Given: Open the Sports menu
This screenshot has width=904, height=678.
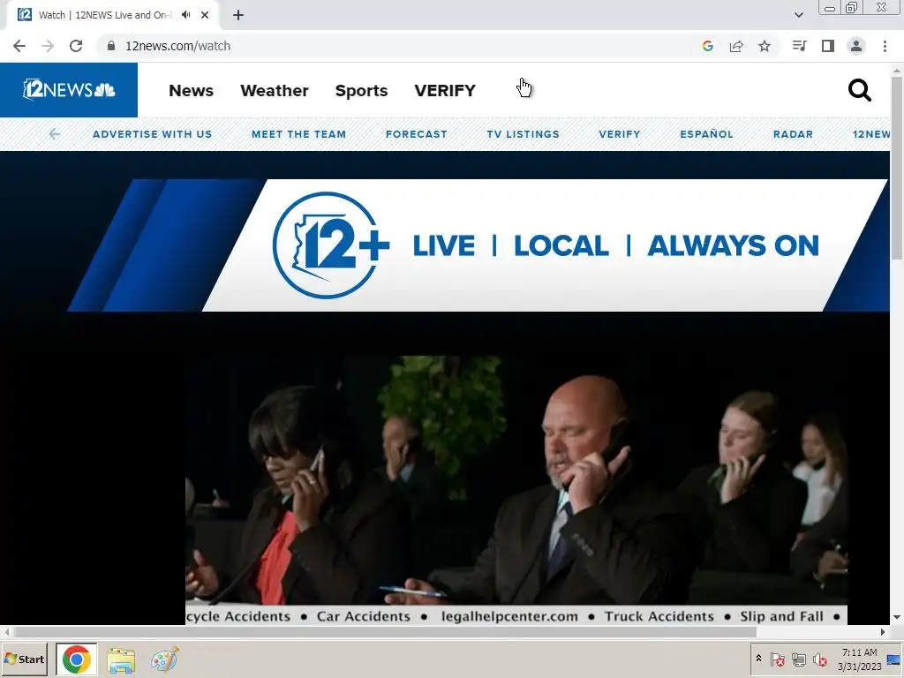Looking at the screenshot, I should (x=361, y=91).
